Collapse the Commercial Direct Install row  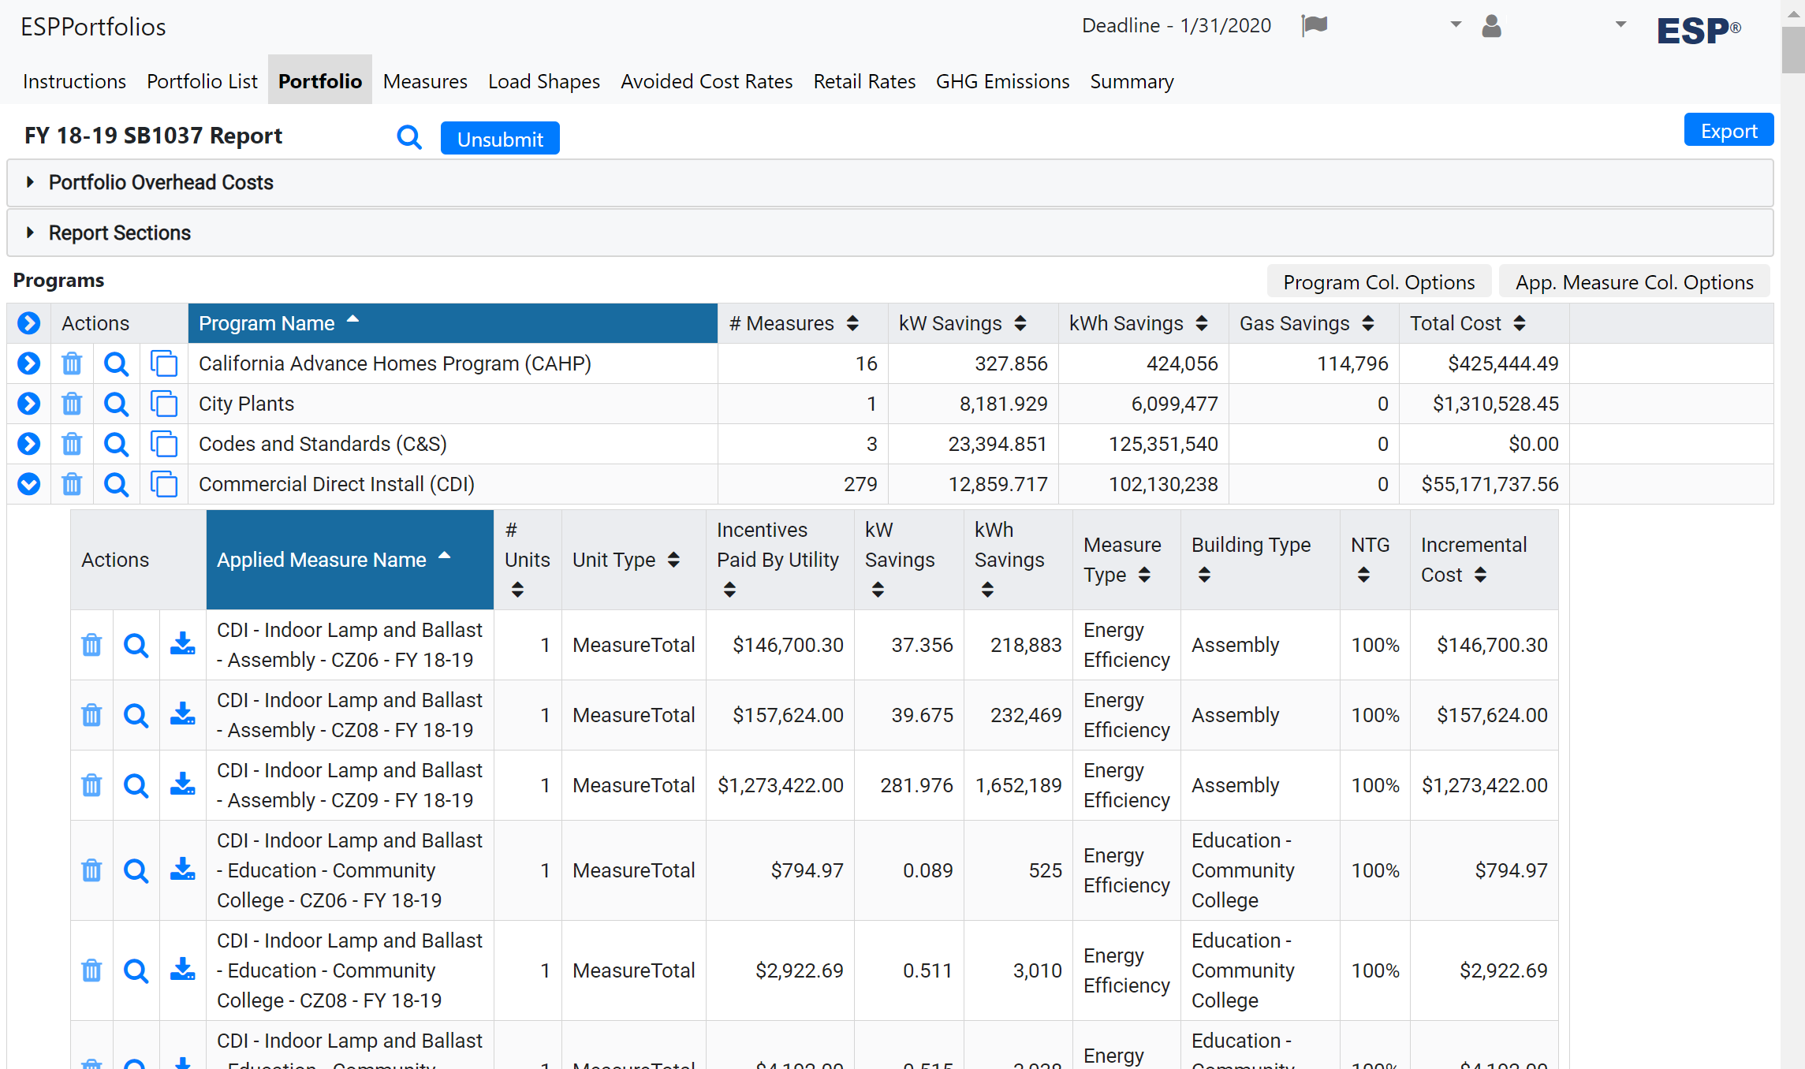(28, 484)
